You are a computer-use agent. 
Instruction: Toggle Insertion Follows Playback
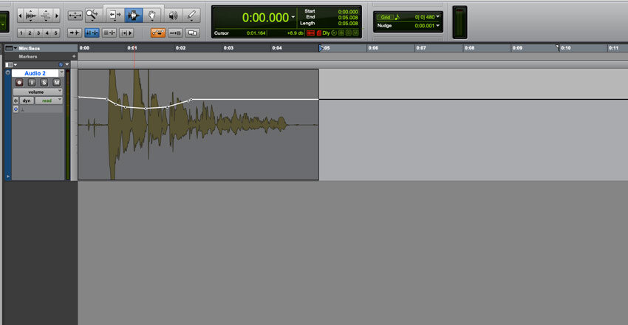126,32
